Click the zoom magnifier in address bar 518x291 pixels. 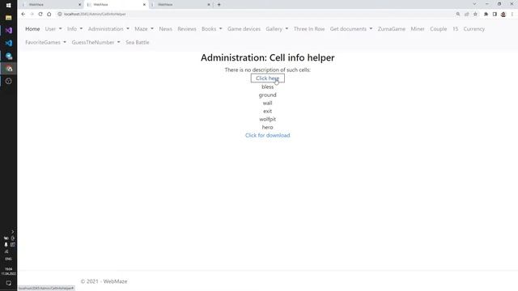pyautogui.click(x=458, y=15)
